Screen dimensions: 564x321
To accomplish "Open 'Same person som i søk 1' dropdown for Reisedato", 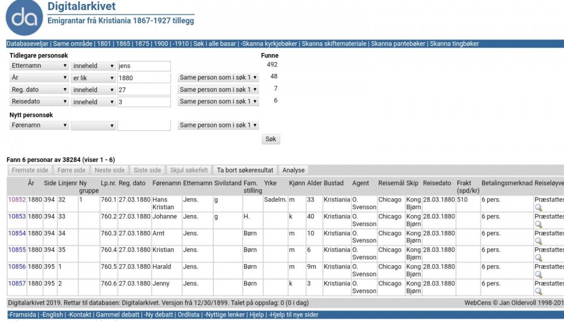I will tap(218, 102).
